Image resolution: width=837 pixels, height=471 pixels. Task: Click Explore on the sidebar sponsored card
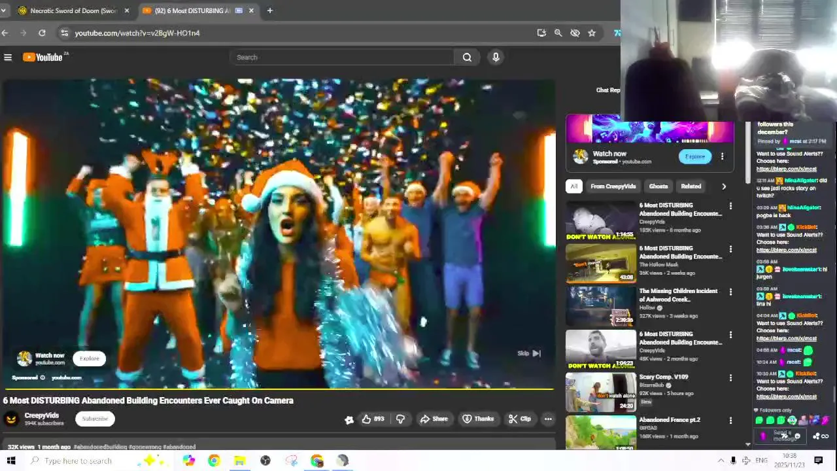(695, 156)
